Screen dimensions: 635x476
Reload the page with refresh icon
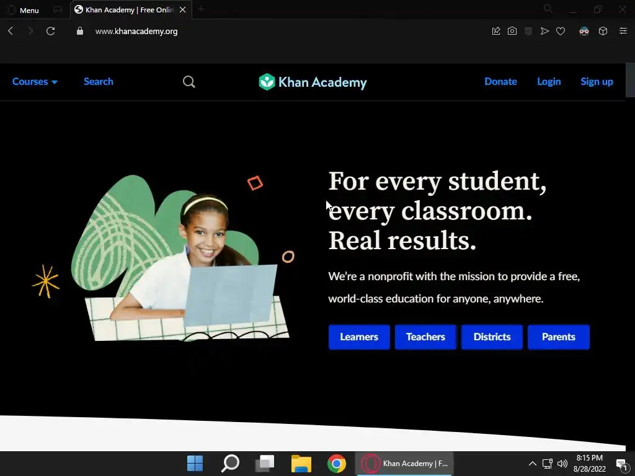tap(51, 31)
